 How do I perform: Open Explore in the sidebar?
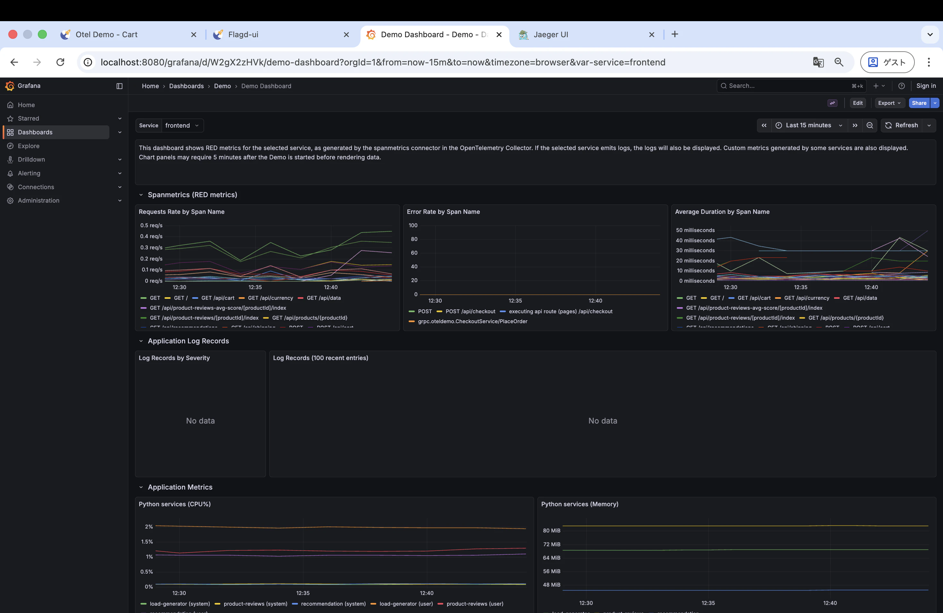tap(29, 146)
